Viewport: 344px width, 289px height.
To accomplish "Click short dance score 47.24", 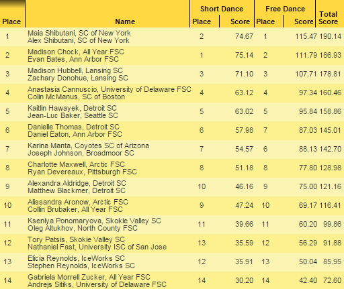I will click(244, 205).
